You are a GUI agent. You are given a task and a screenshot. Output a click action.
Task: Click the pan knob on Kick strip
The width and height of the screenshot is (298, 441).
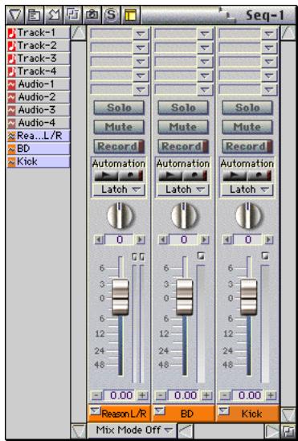click(x=248, y=216)
